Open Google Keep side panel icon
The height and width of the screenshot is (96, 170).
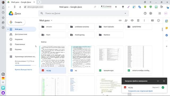click(x=167, y=28)
